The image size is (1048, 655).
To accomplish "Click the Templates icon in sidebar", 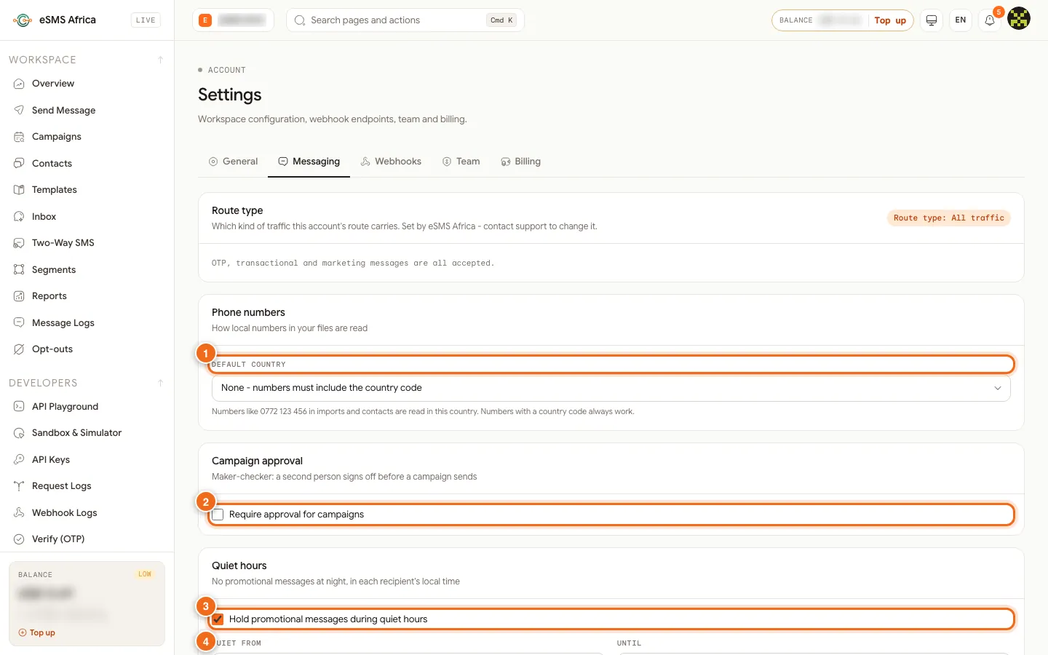I will [x=19, y=190].
